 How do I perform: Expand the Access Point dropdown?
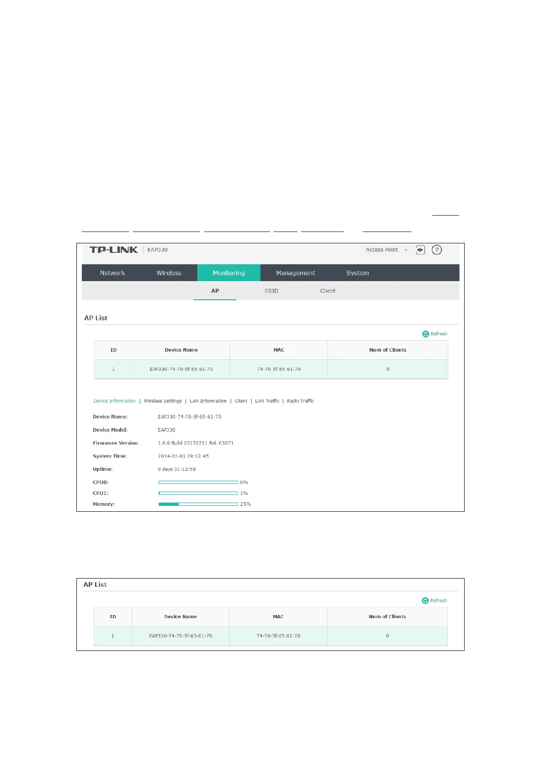point(386,250)
